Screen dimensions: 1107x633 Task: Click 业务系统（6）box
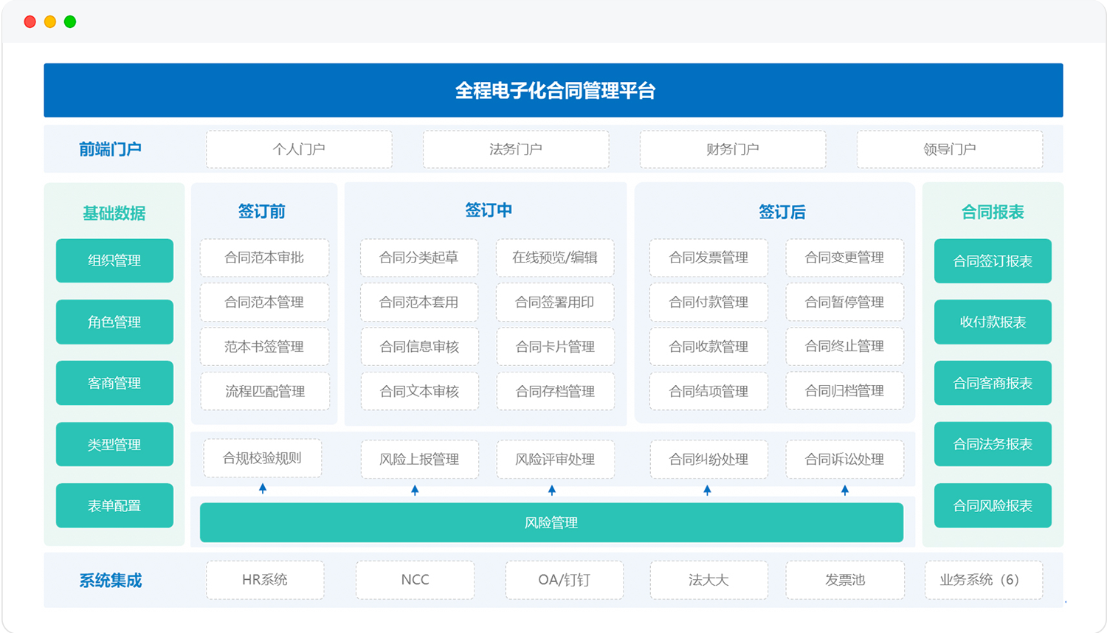click(984, 580)
